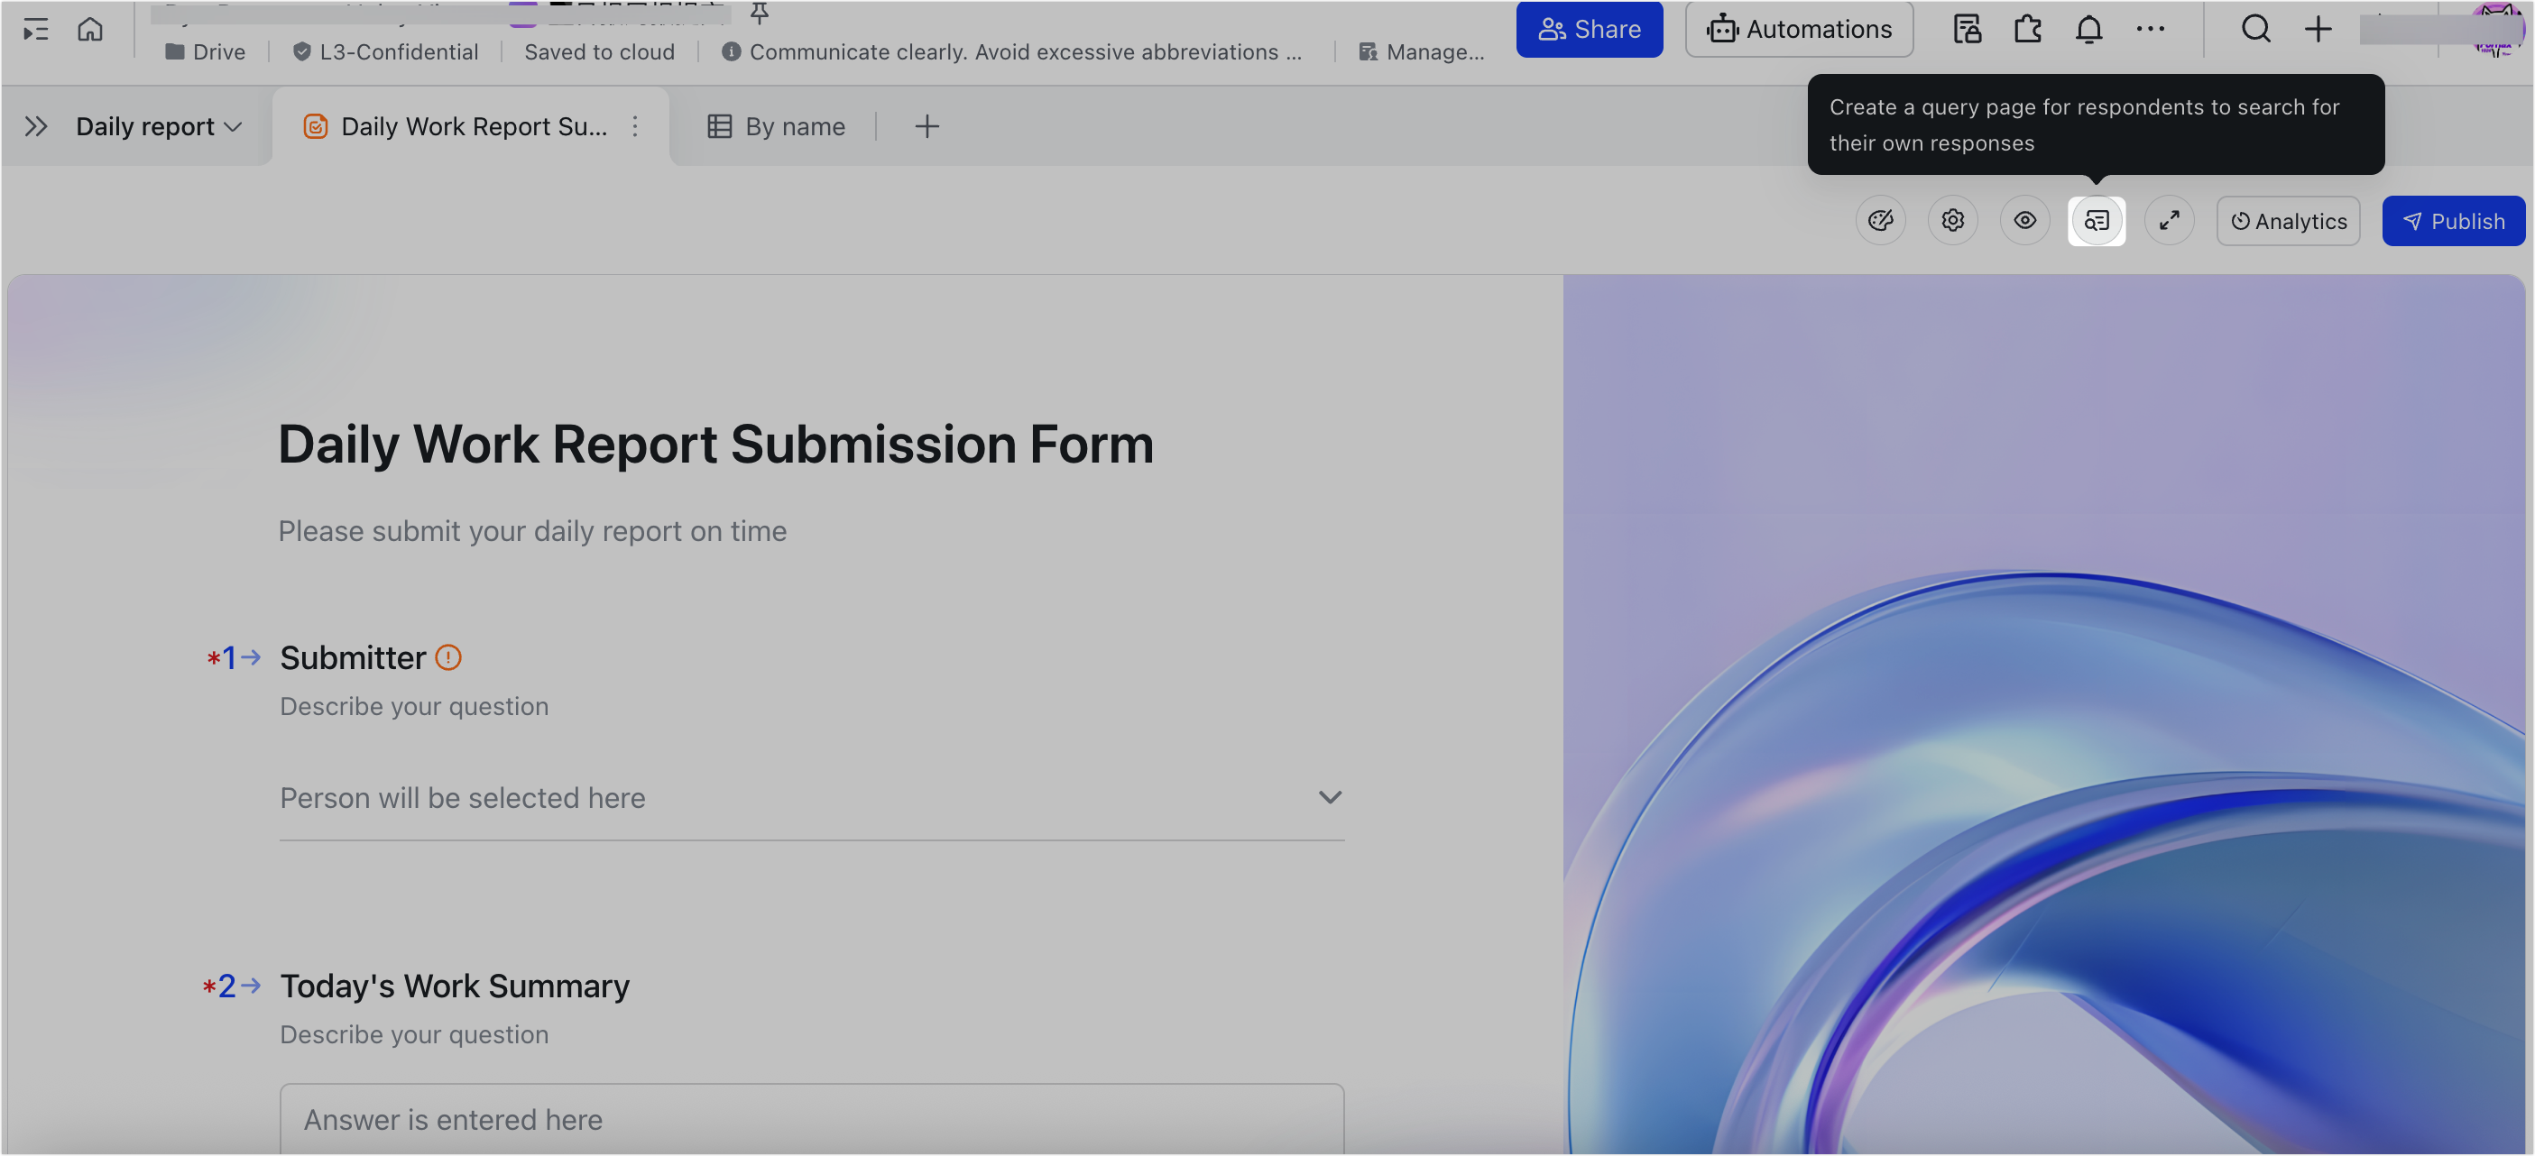
Task: Open the Automations panel
Action: [x=1799, y=30]
